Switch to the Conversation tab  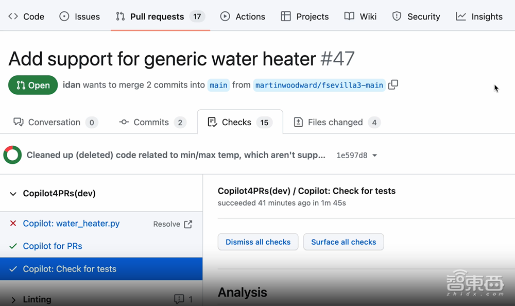point(55,122)
